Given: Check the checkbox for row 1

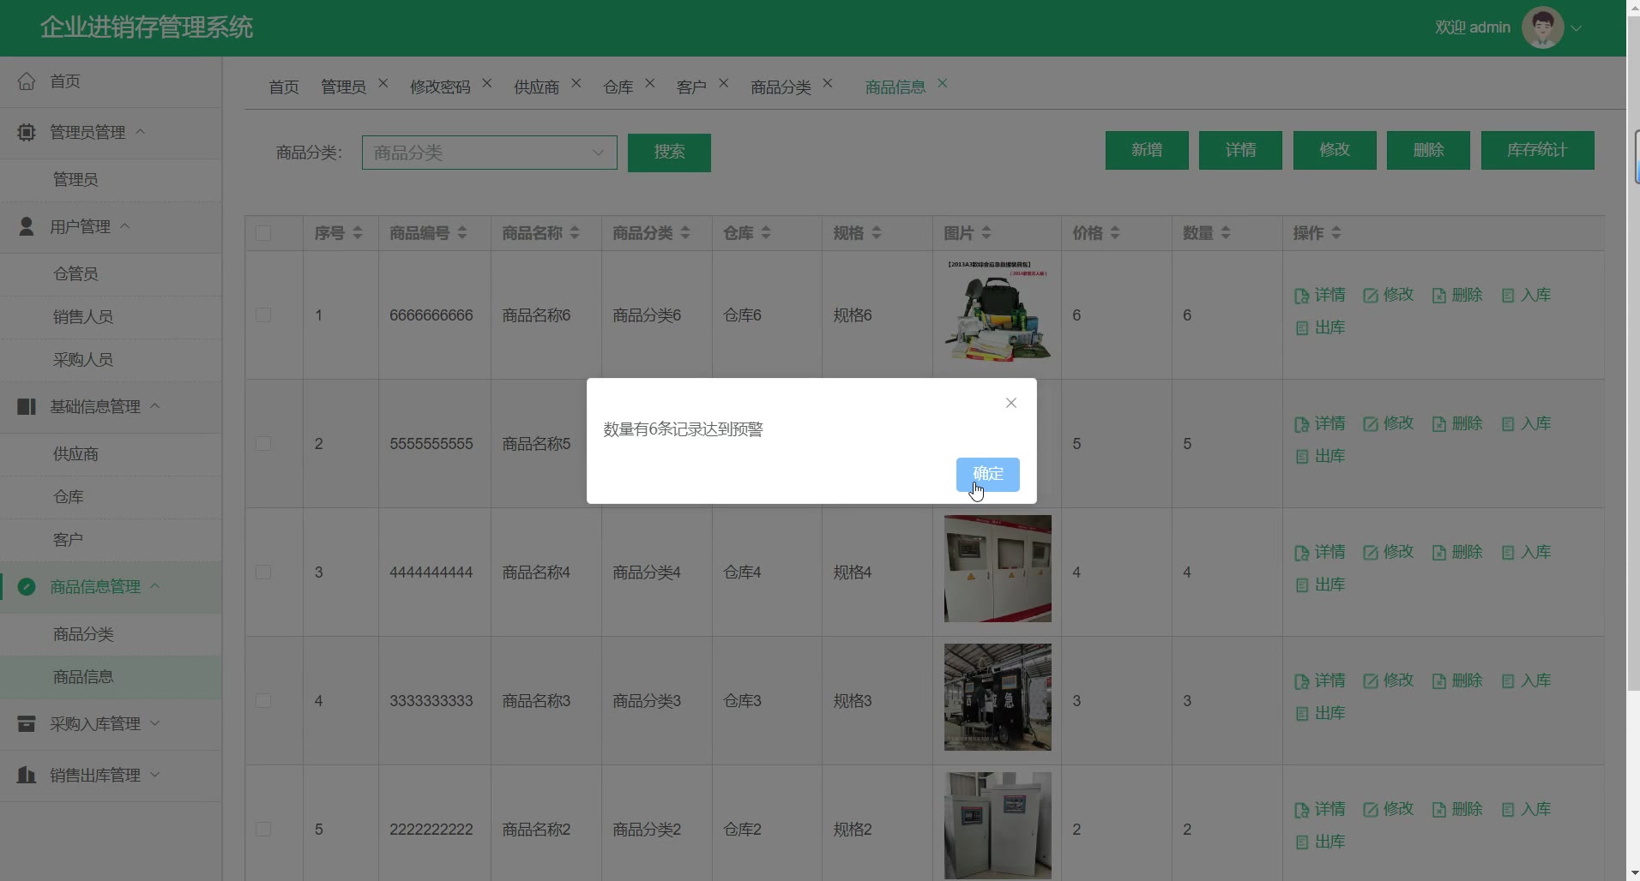Looking at the screenshot, I should (x=263, y=315).
